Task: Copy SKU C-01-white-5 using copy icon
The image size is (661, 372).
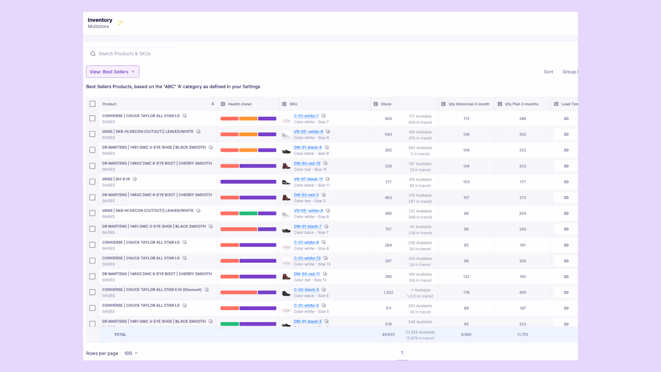Action: (324, 305)
